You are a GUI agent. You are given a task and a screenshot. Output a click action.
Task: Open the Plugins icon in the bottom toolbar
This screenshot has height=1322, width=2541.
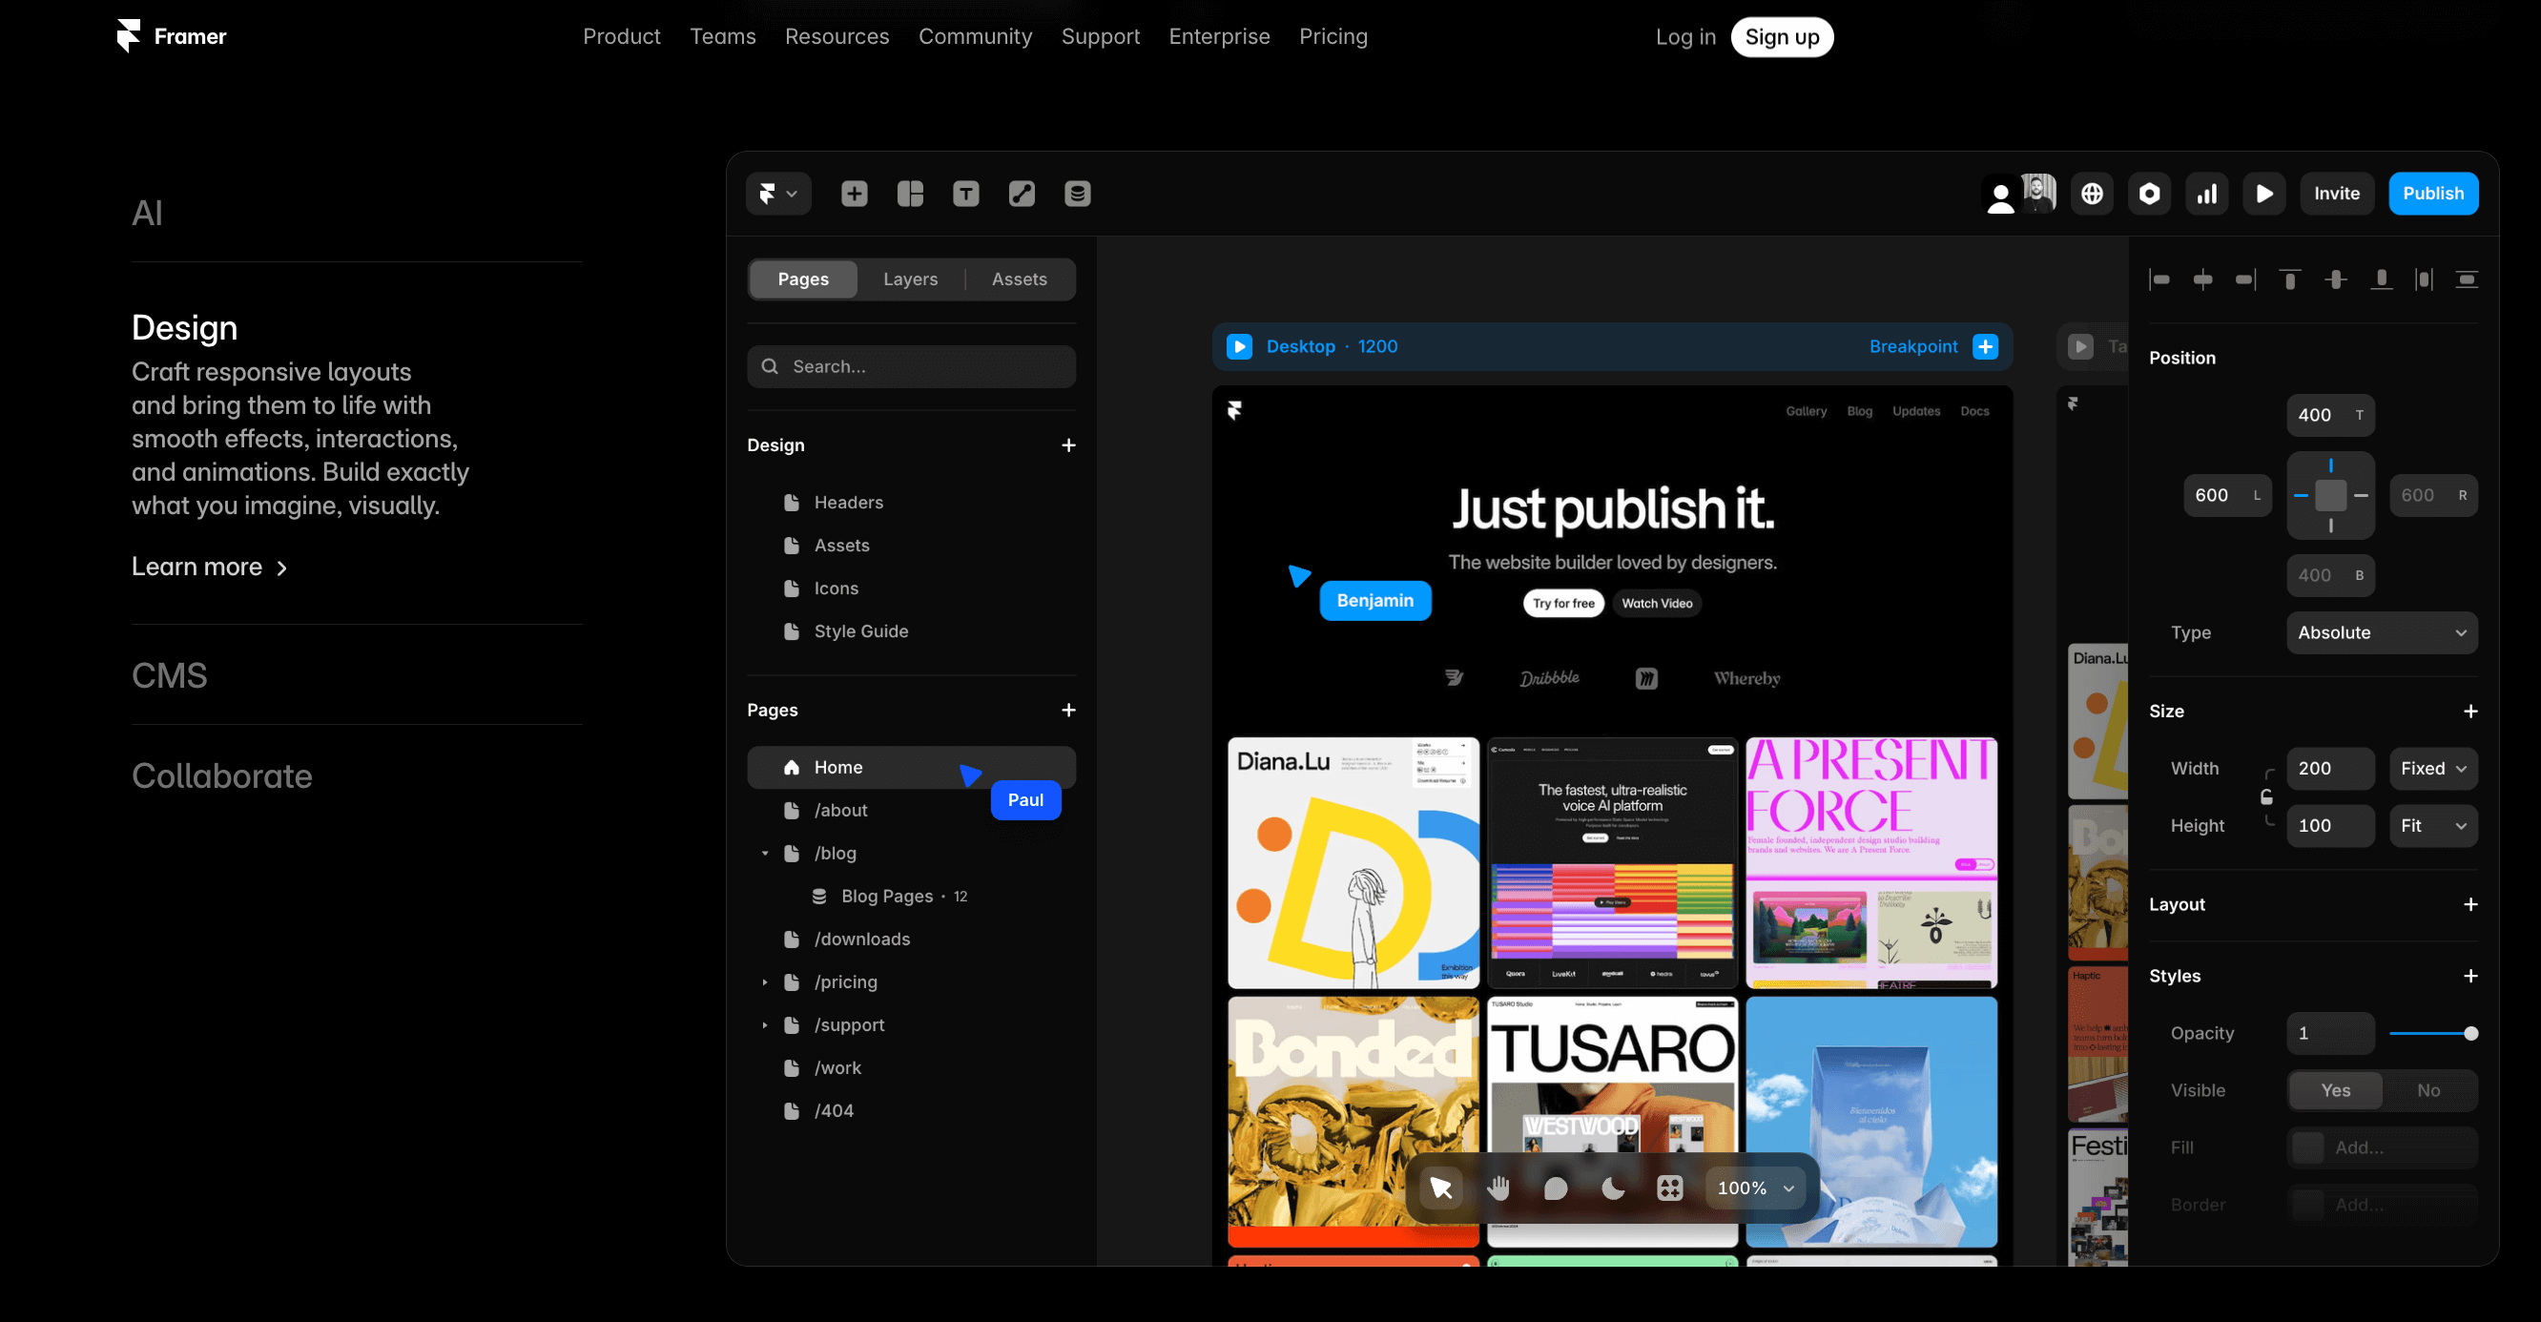pos(1671,1188)
